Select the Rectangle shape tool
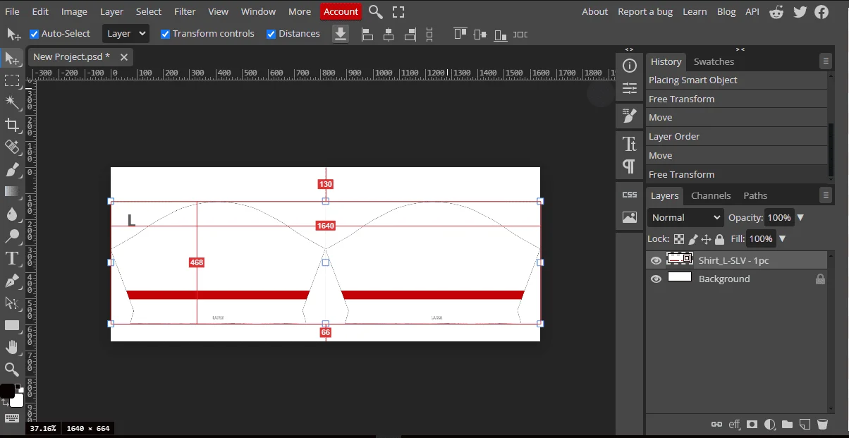 [x=12, y=325]
